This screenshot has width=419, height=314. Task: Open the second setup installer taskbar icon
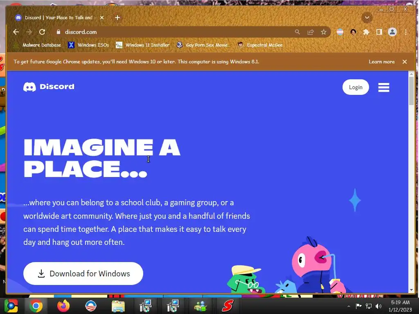click(x=173, y=306)
